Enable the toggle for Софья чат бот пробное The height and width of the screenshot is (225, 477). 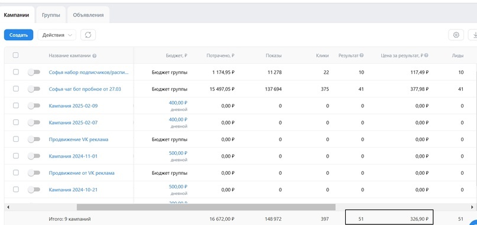pos(34,89)
